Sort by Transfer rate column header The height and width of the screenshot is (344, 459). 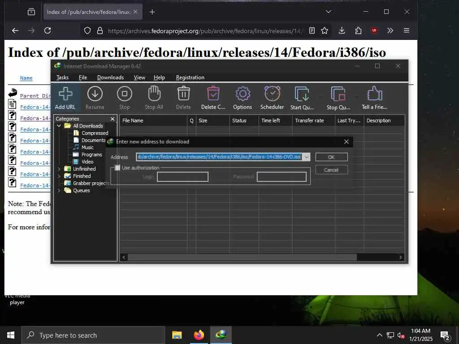pyautogui.click(x=313, y=120)
